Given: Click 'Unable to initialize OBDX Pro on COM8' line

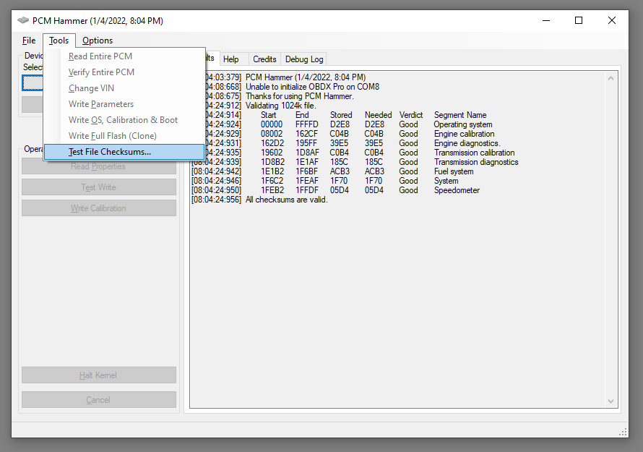Looking at the screenshot, I should (312, 87).
